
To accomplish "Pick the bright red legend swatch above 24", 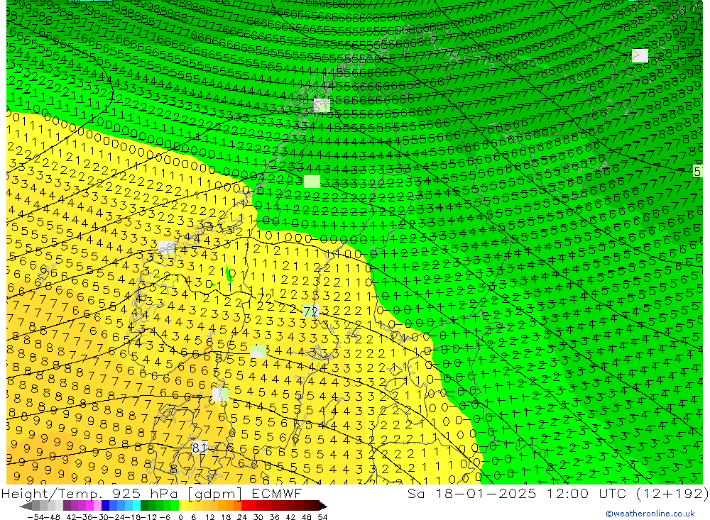I will pyautogui.click(x=245, y=506).
